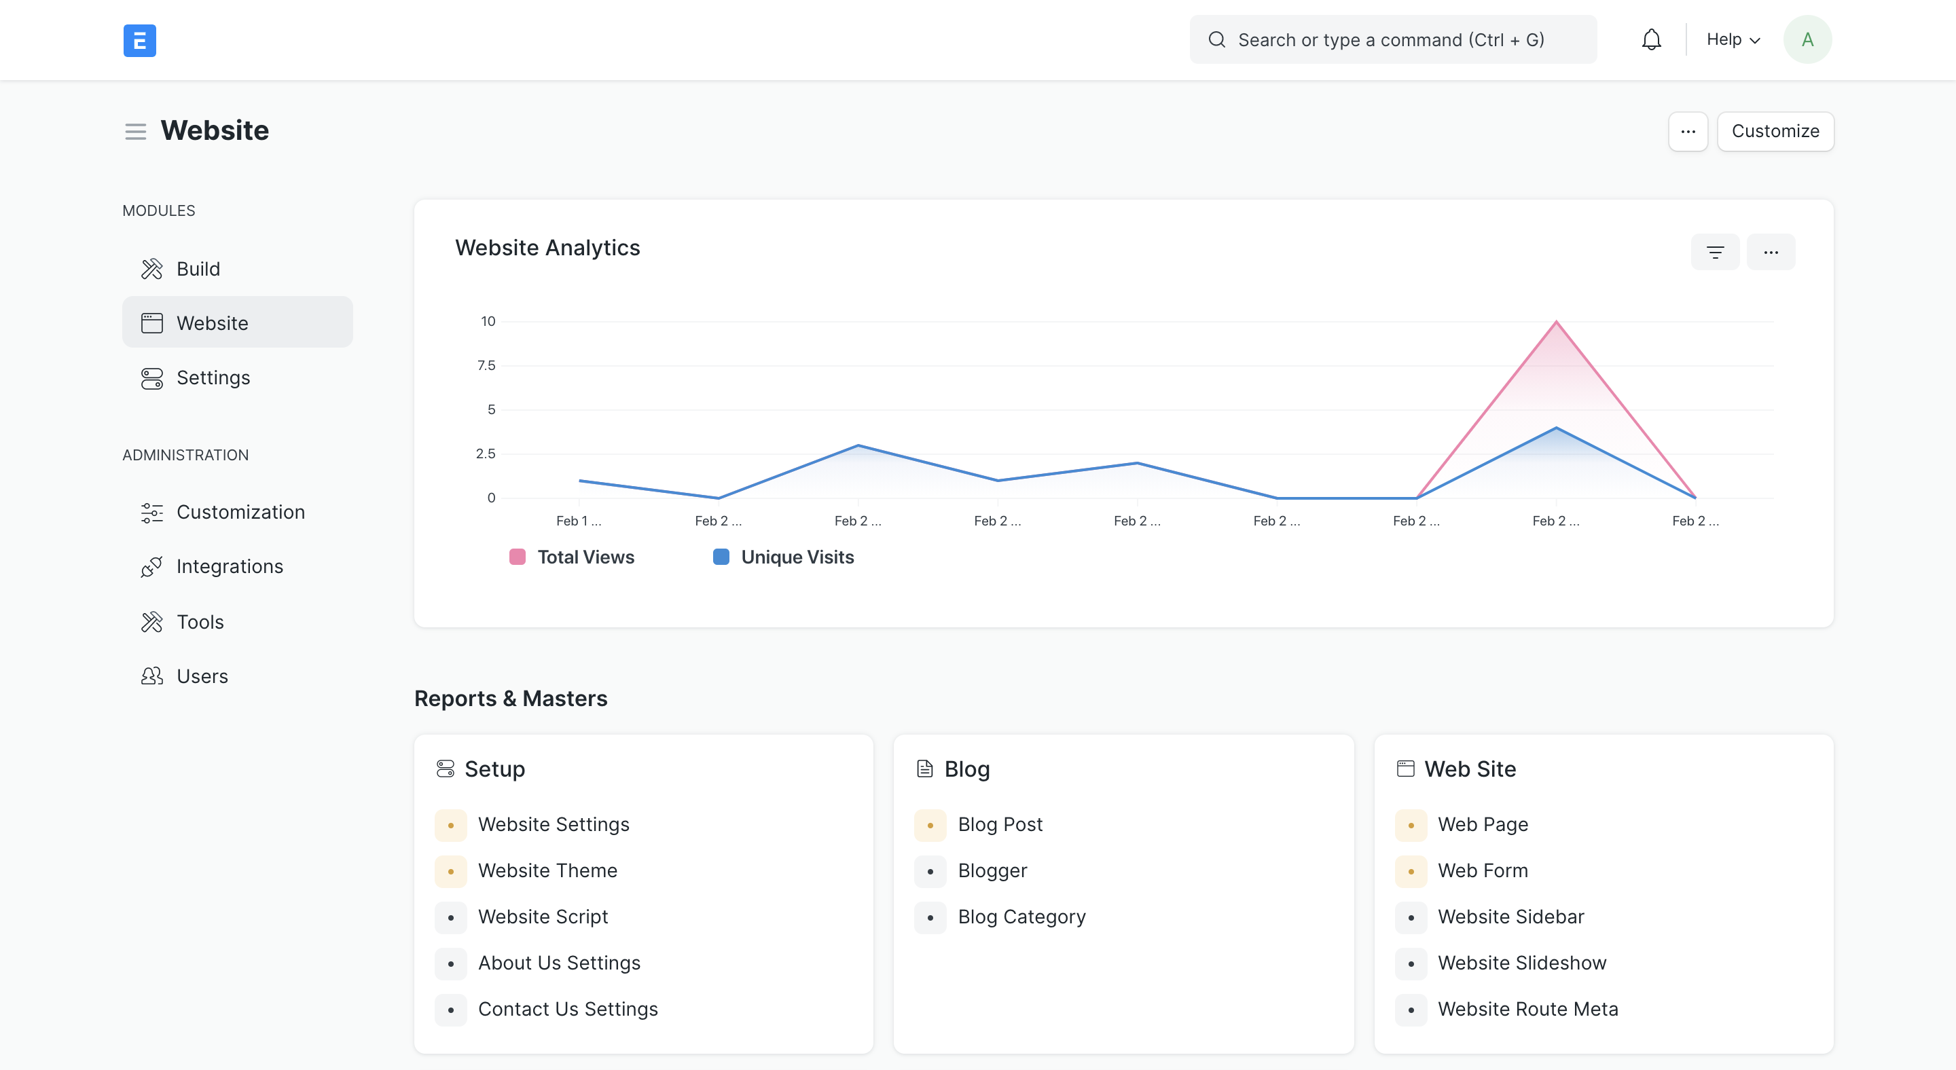The width and height of the screenshot is (1956, 1070).
Task: Click the Customize button
Action: click(x=1775, y=130)
